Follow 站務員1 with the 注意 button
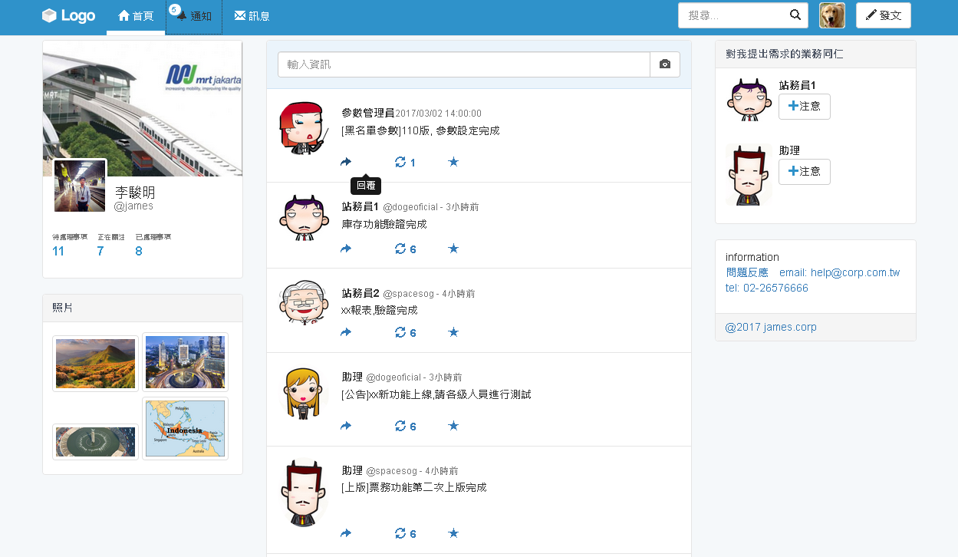The width and height of the screenshot is (958, 557). [804, 107]
